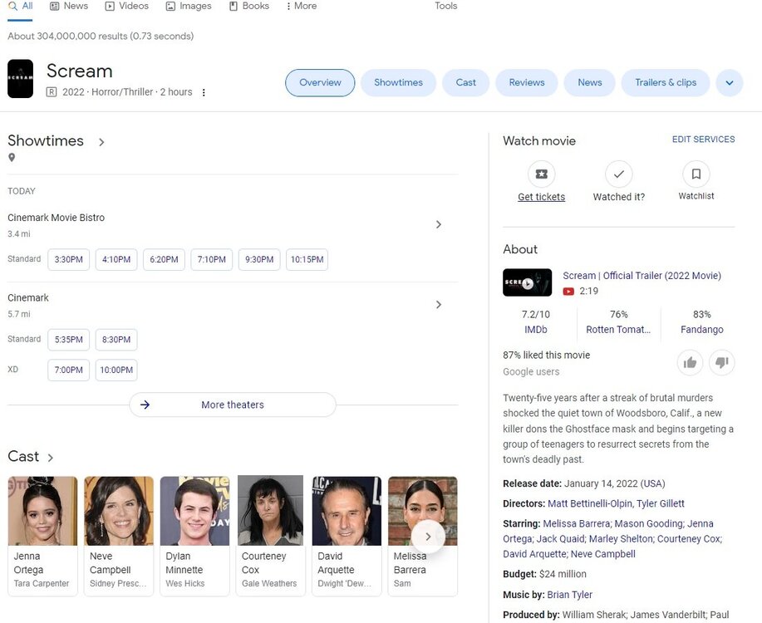The width and height of the screenshot is (762, 623).
Task: Click the location pin under Showtimes
Action: pyautogui.click(x=12, y=158)
